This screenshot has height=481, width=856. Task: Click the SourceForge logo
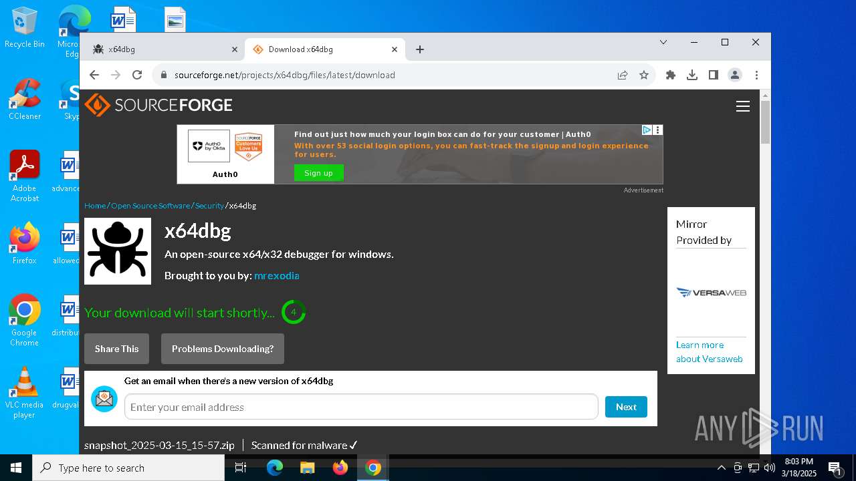(x=158, y=105)
